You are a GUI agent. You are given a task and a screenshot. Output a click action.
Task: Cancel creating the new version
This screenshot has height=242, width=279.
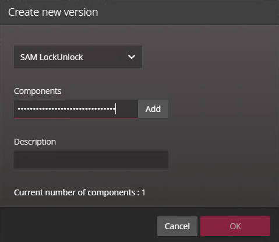pyautogui.click(x=177, y=226)
